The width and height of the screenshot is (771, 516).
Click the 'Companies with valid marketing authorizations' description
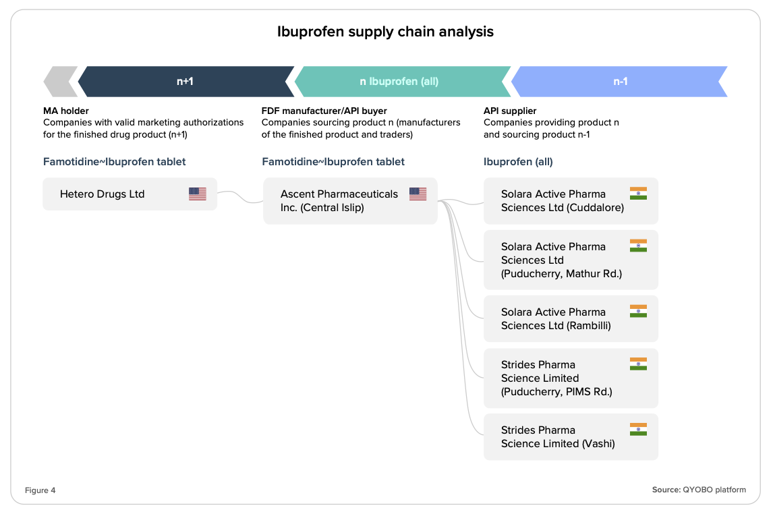(143, 128)
